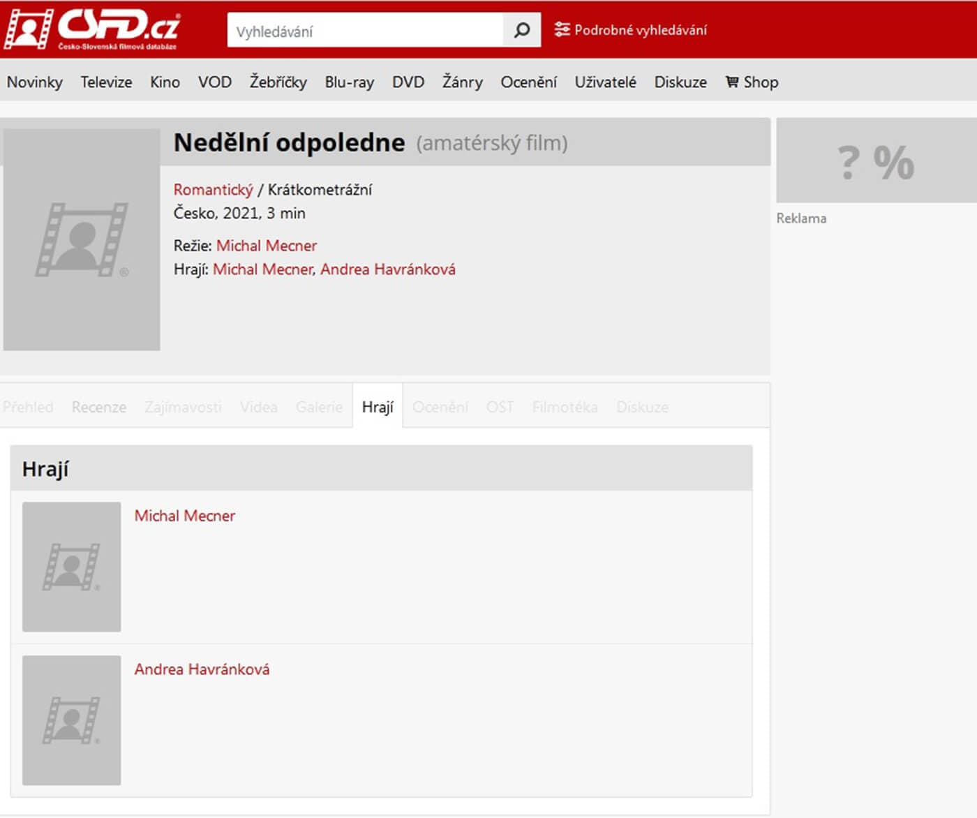
Task: Open the Žánry genres menu
Action: [x=463, y=82]
